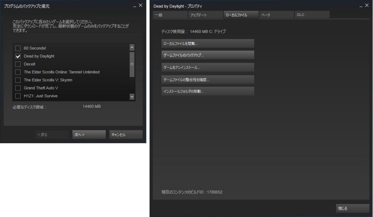
Task: Minimize the Dead by Daylight properties window
Action: [361, 6]
